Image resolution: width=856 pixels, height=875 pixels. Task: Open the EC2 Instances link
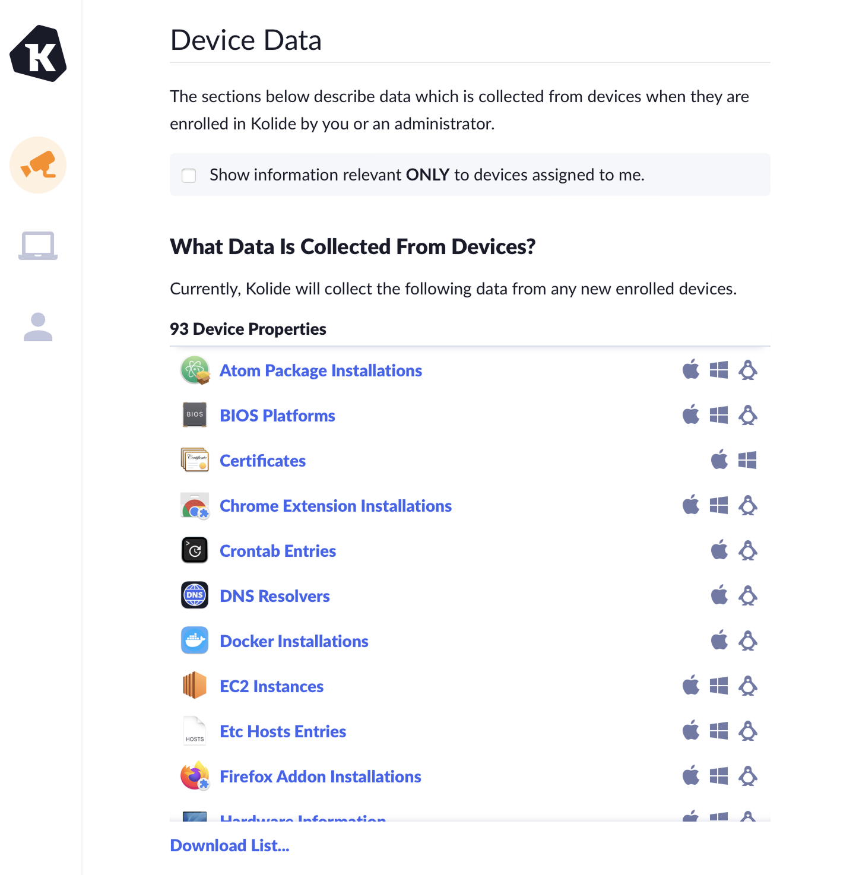271,687
